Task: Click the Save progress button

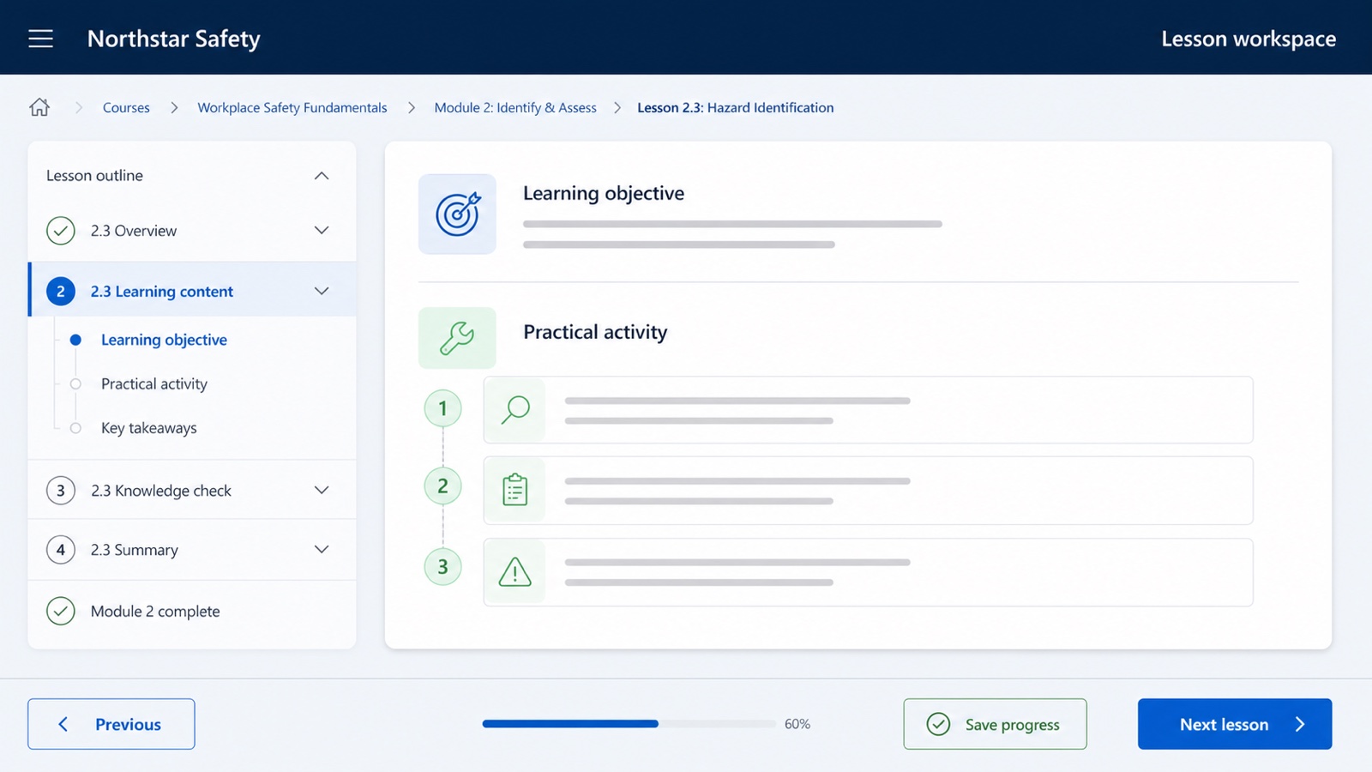Action: click(995, 724)
